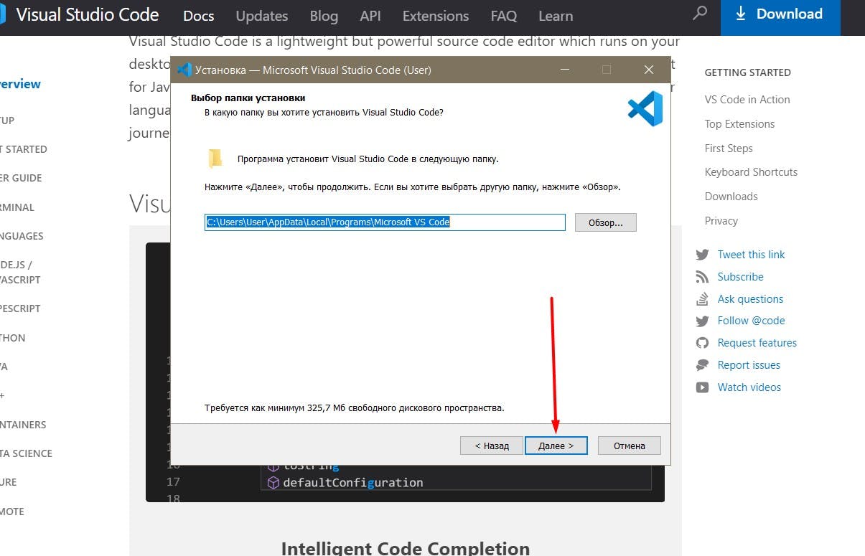Click the Обзор... browse button
The image size is (865, 556).
606,222
